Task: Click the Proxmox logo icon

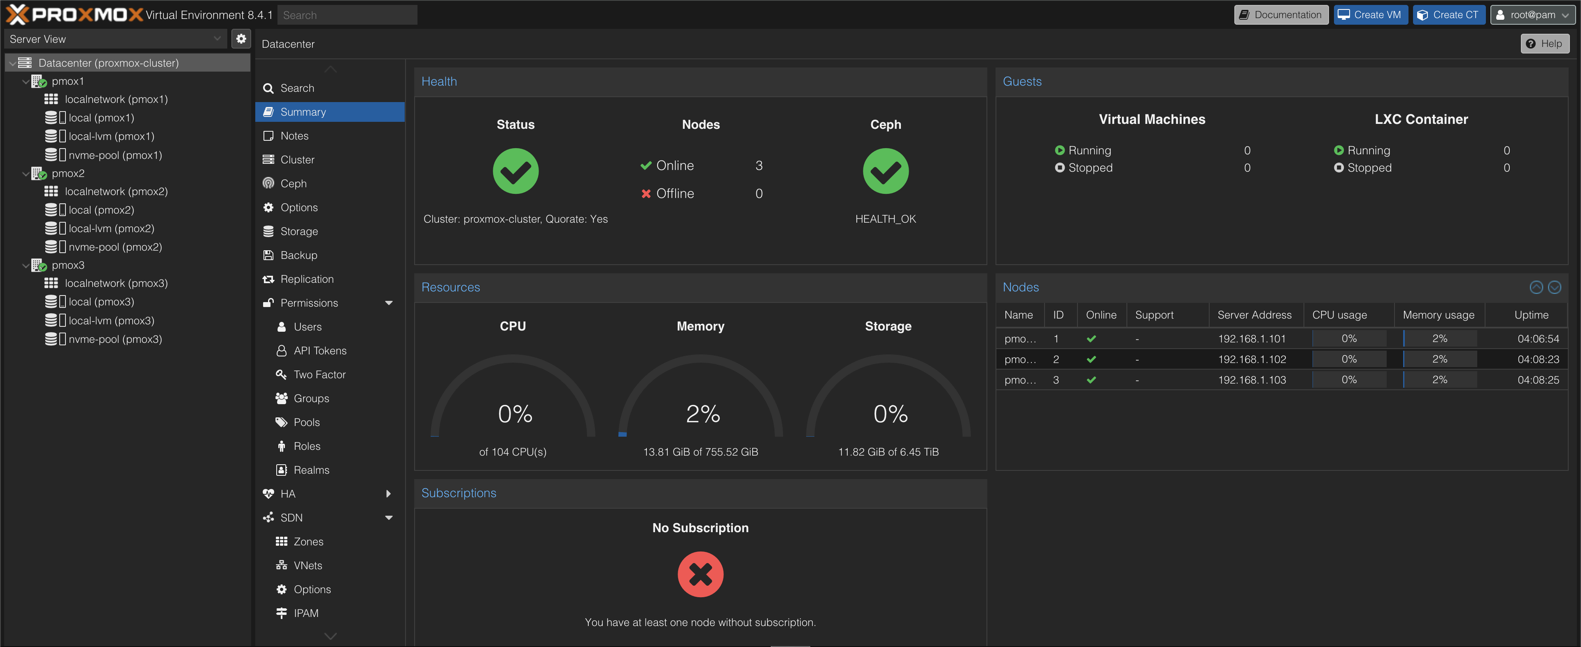Action: click(x=17, y=14)
